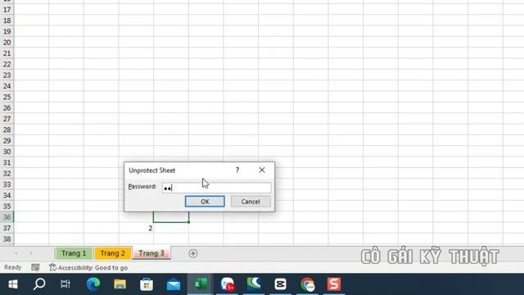This screenshot has height=295, width=524.
Task: Check Accessibility: Good to go status
Action: tap(88, 268)
